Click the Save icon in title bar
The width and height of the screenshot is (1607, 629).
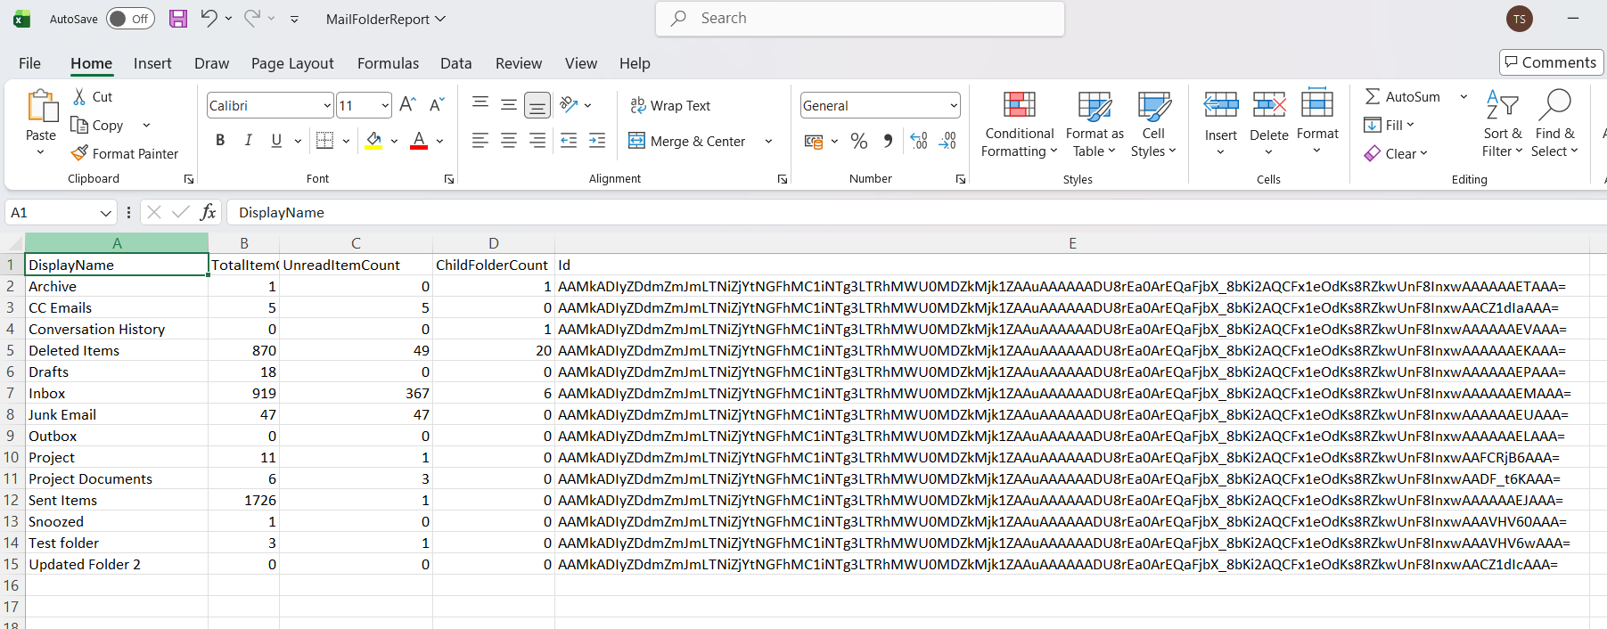coord(178,19)
